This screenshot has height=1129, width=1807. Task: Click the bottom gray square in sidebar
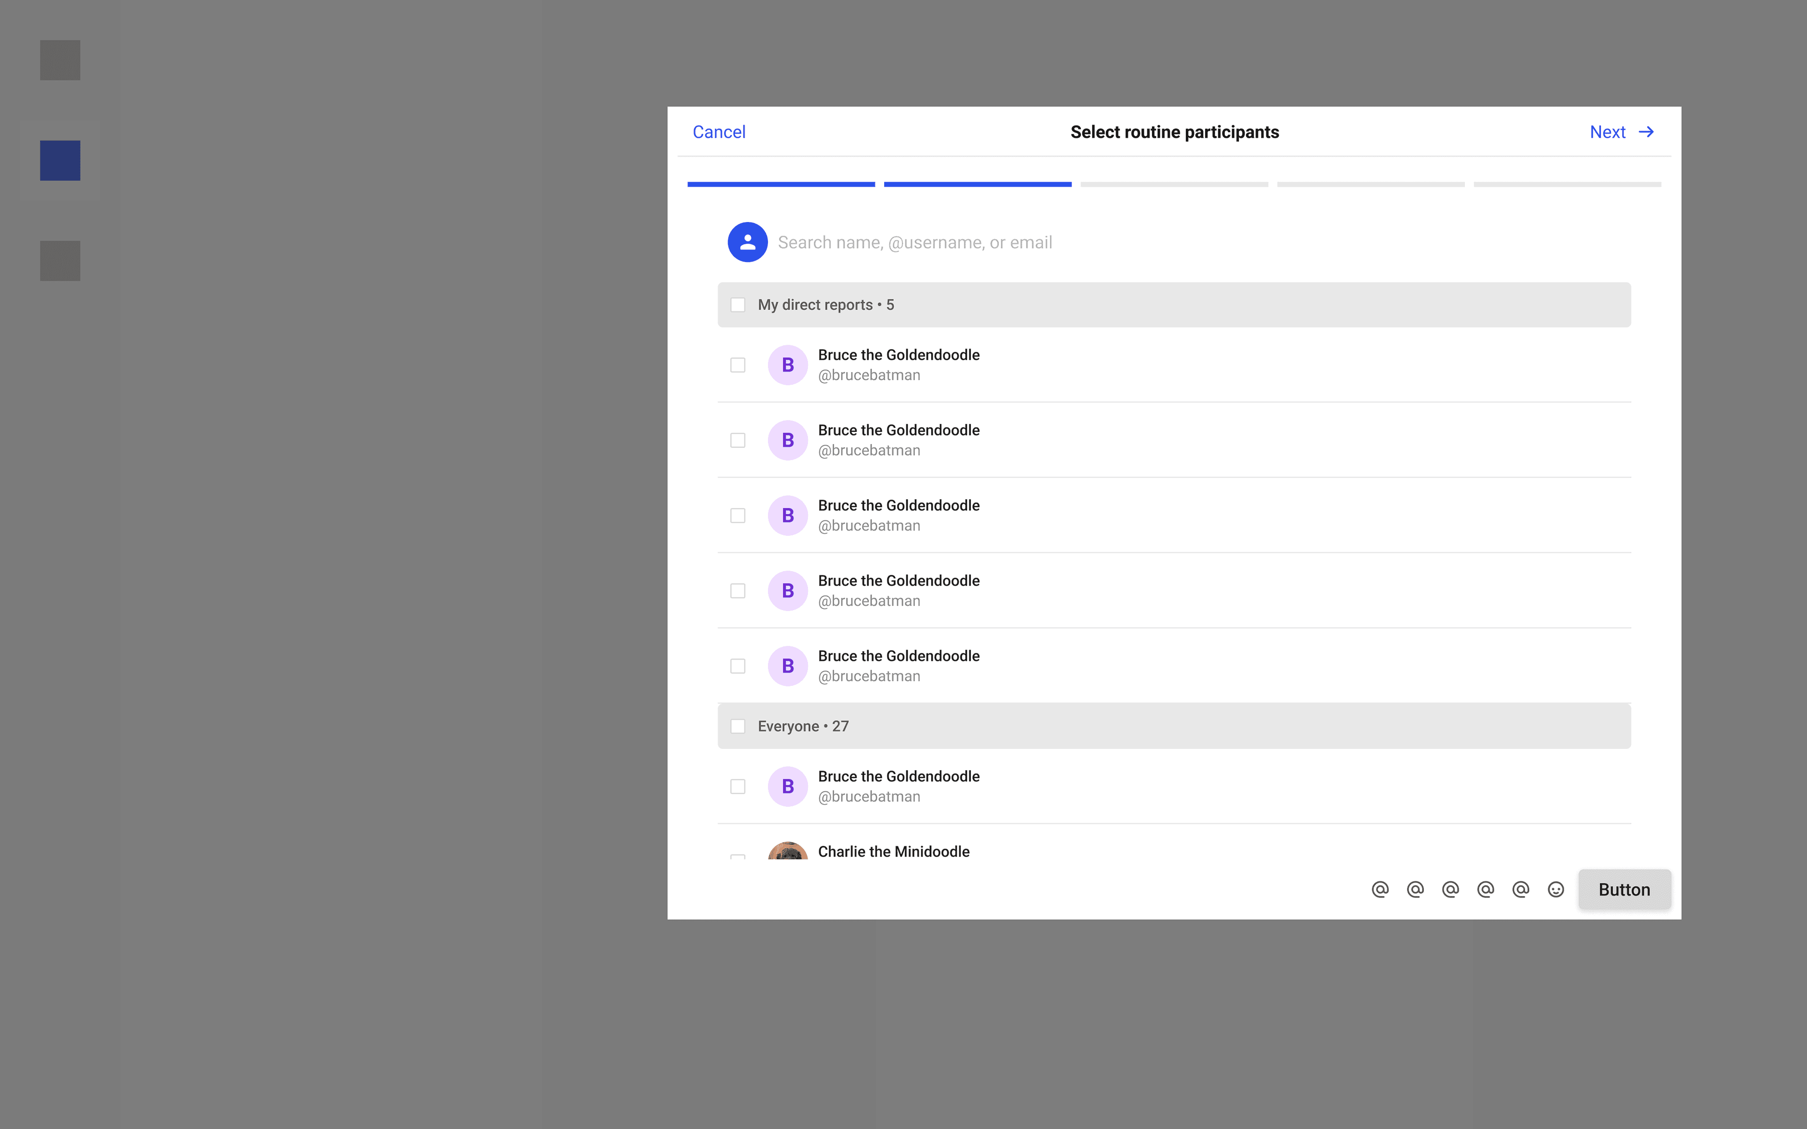click(x=60, y=261)
